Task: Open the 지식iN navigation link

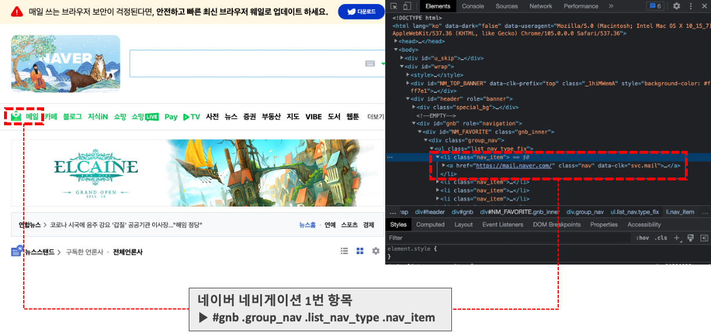Action: tap(98, 117)
